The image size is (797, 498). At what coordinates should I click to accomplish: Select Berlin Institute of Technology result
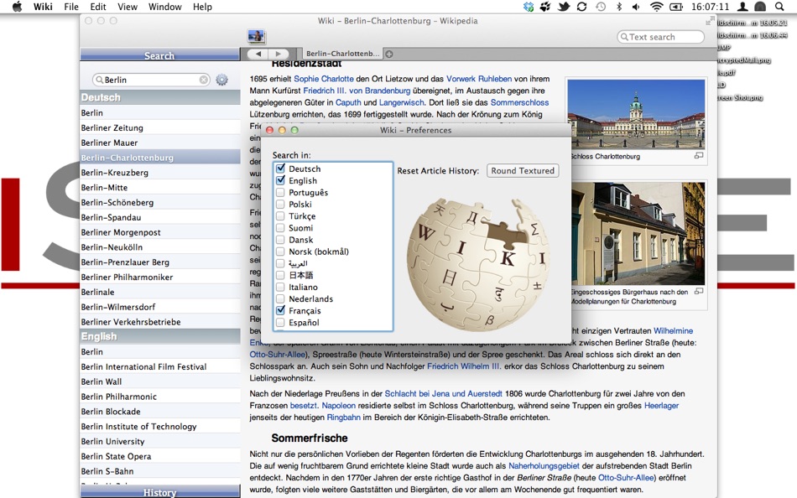click(160, 427)
